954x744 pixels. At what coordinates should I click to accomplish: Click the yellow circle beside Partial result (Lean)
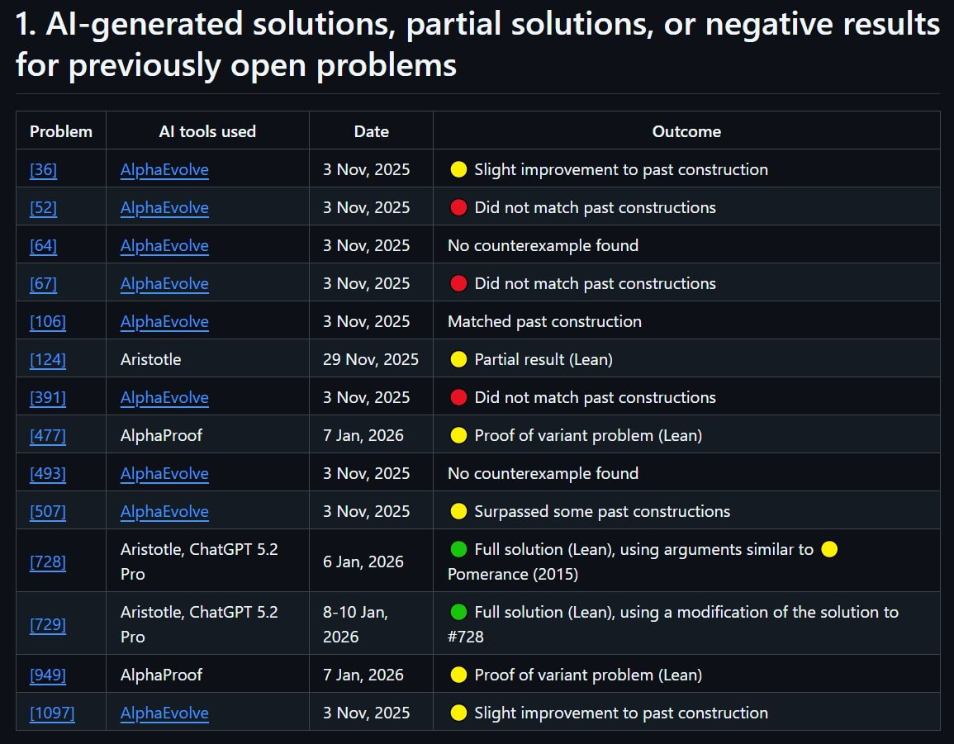coord(458,360)
